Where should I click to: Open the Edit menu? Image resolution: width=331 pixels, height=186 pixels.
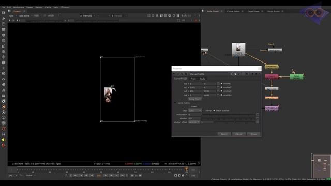(x=9, y=7)
